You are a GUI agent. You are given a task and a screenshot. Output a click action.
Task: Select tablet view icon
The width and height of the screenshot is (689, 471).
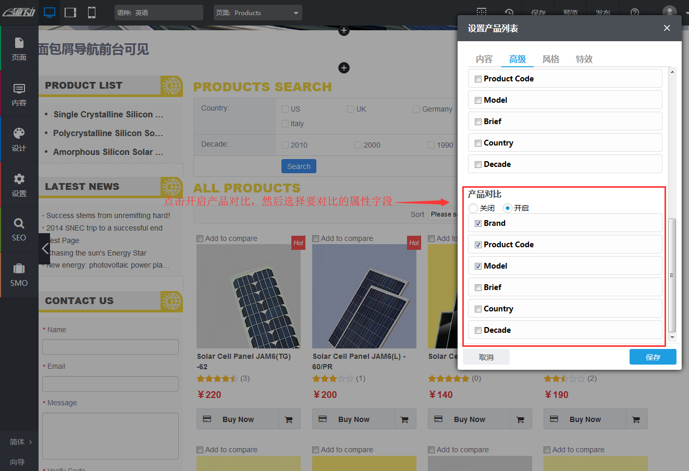click(70, 13)
